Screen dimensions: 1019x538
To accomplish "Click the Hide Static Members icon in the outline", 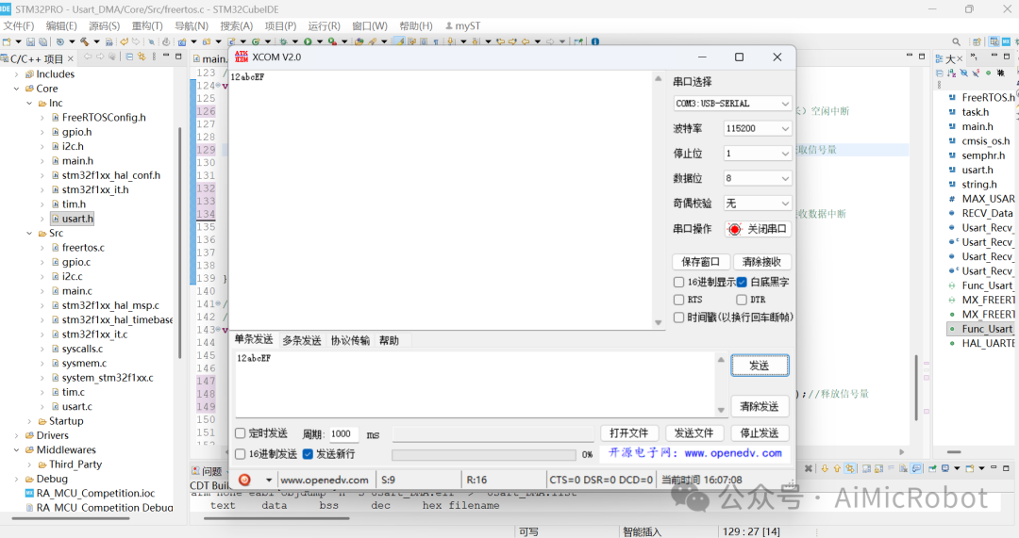I will click(x=977, y=73).
